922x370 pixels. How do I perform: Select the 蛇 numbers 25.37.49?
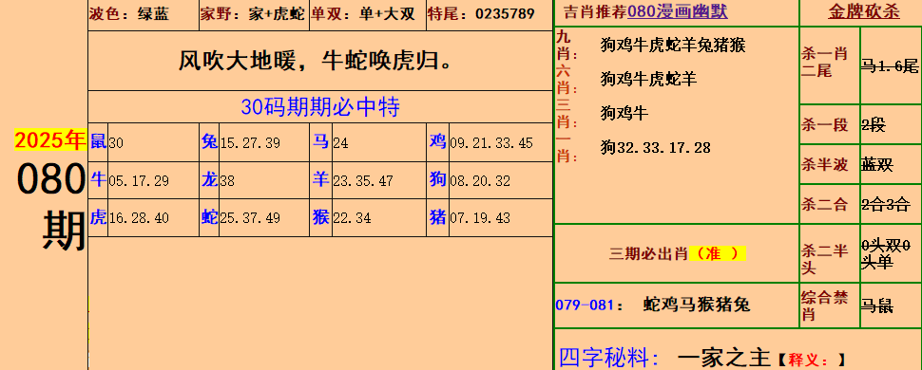click(x=250, y=218)
